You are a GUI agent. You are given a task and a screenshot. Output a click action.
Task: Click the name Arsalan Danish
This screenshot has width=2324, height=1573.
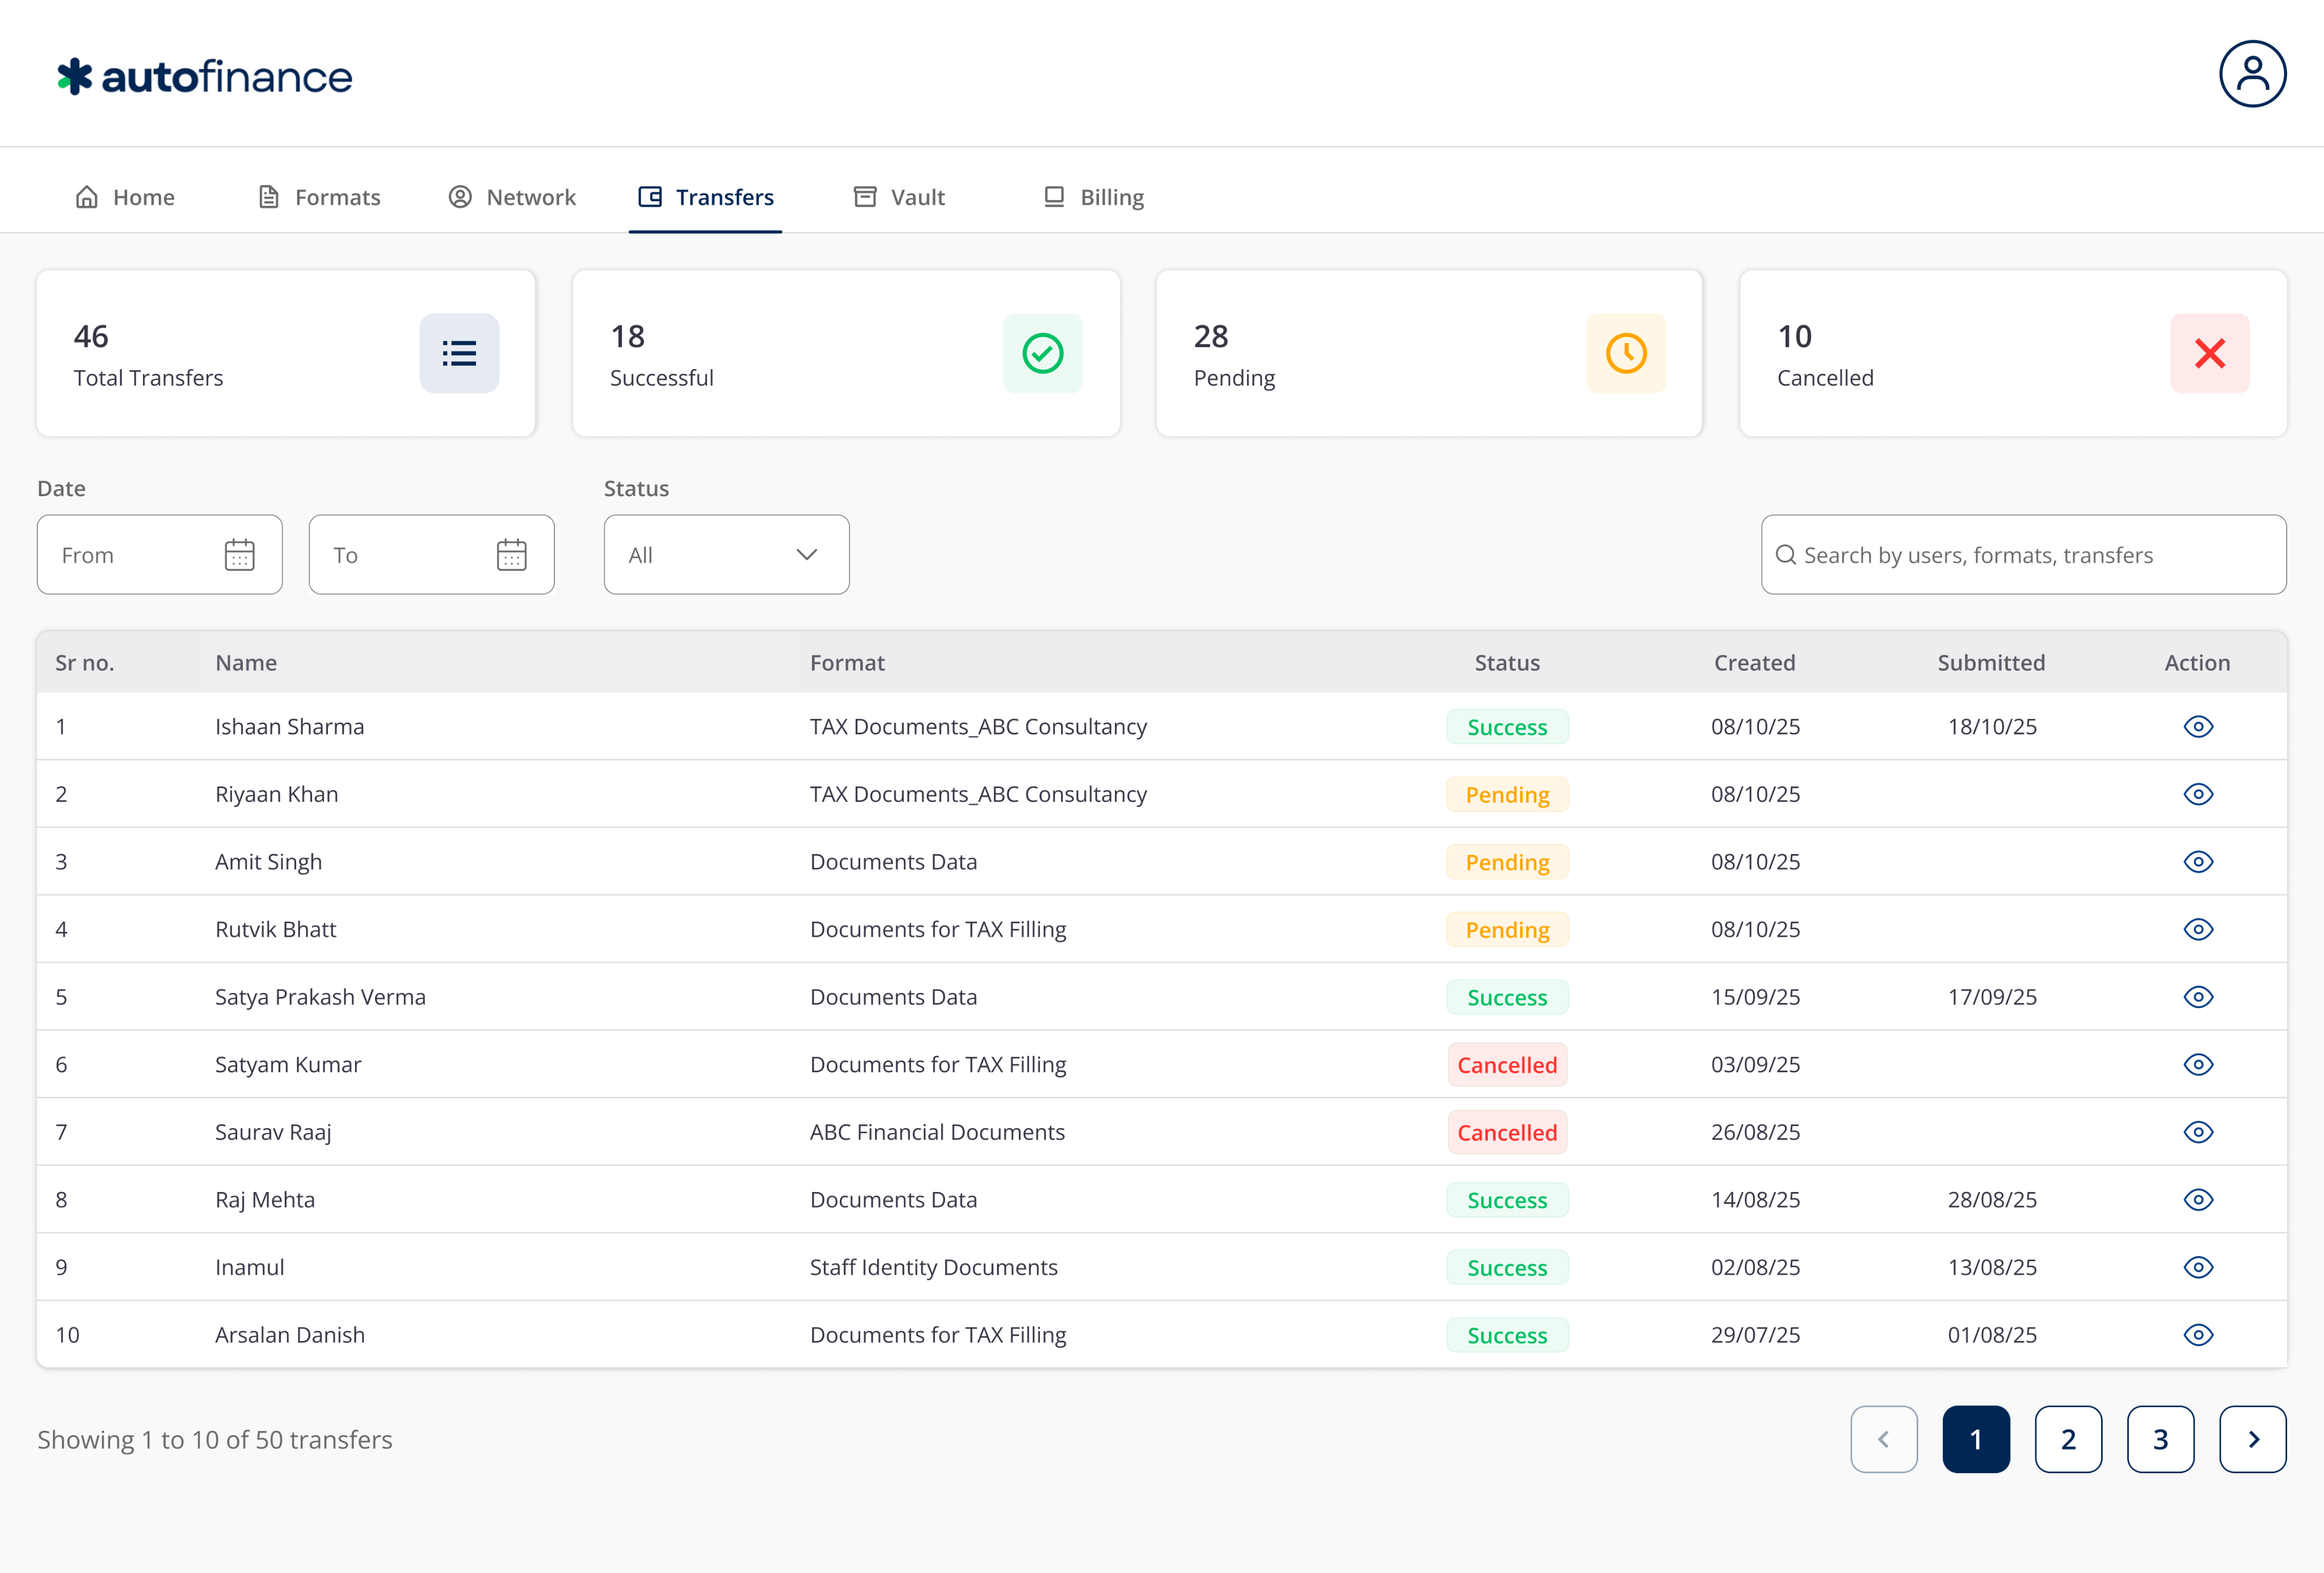click(x=290, y=1335)
